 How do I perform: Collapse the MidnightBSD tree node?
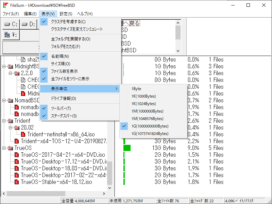[4, 66]
